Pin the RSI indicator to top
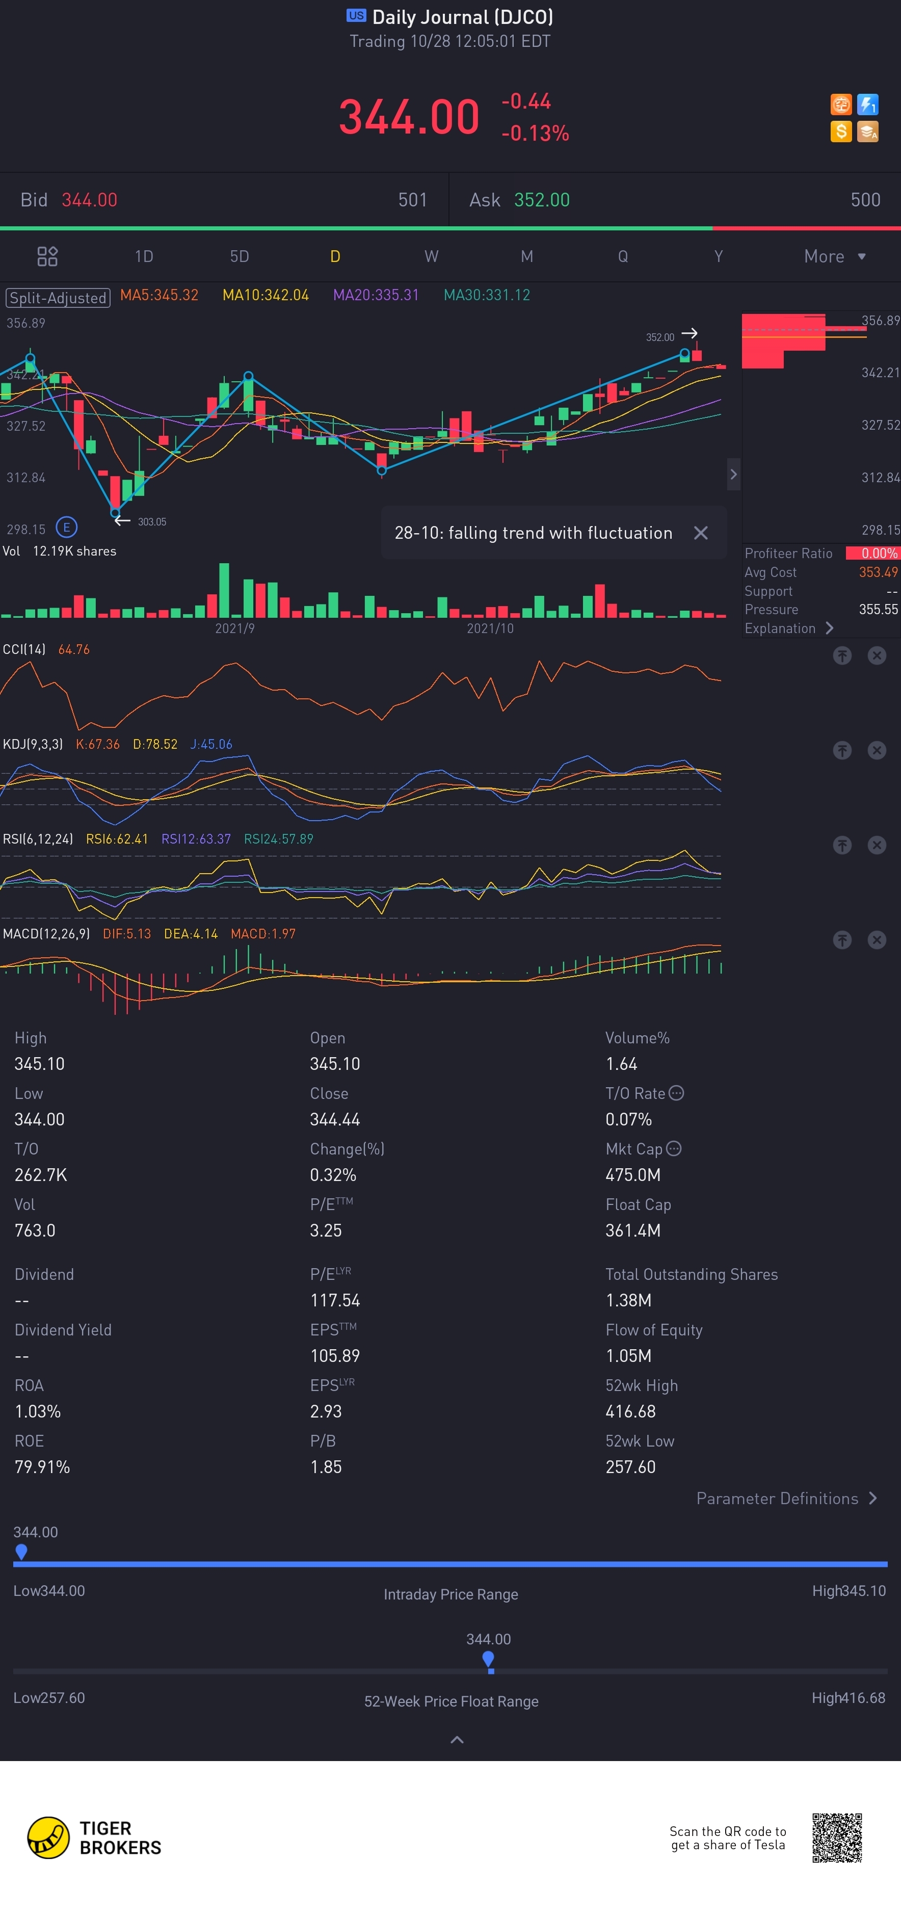The width and height of the screenshot is (901, 1915). 841,845
